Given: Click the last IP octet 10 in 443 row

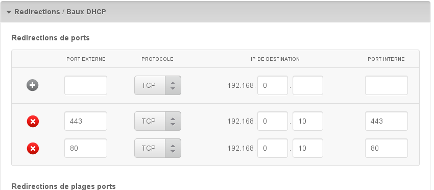Looking at the screenshot, I should pos(308,121).
